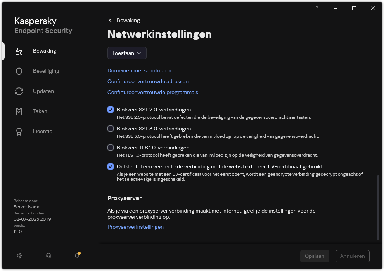Open application settings via the gear icon
This screenshot has height=271, width=384.
pos(19,256)
